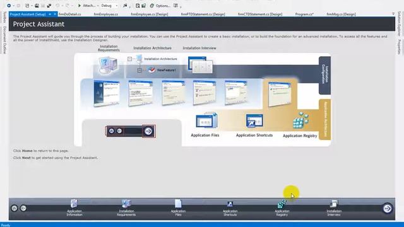The height and width of the screenshot is (227, 404).
Task: Close the Project Assistant (Setup) tab
Action: 55,14
